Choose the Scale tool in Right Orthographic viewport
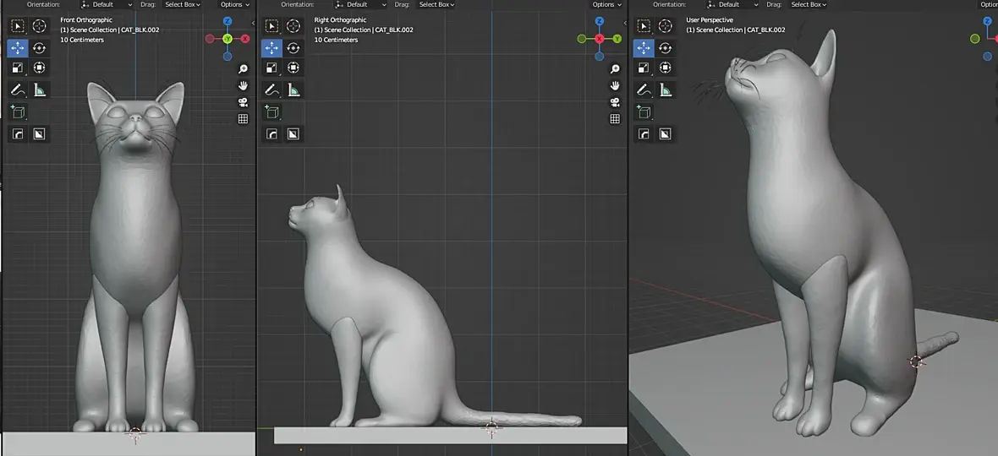Screen dimensions: 998x456 pyautogui.click(x=271, y=68)
